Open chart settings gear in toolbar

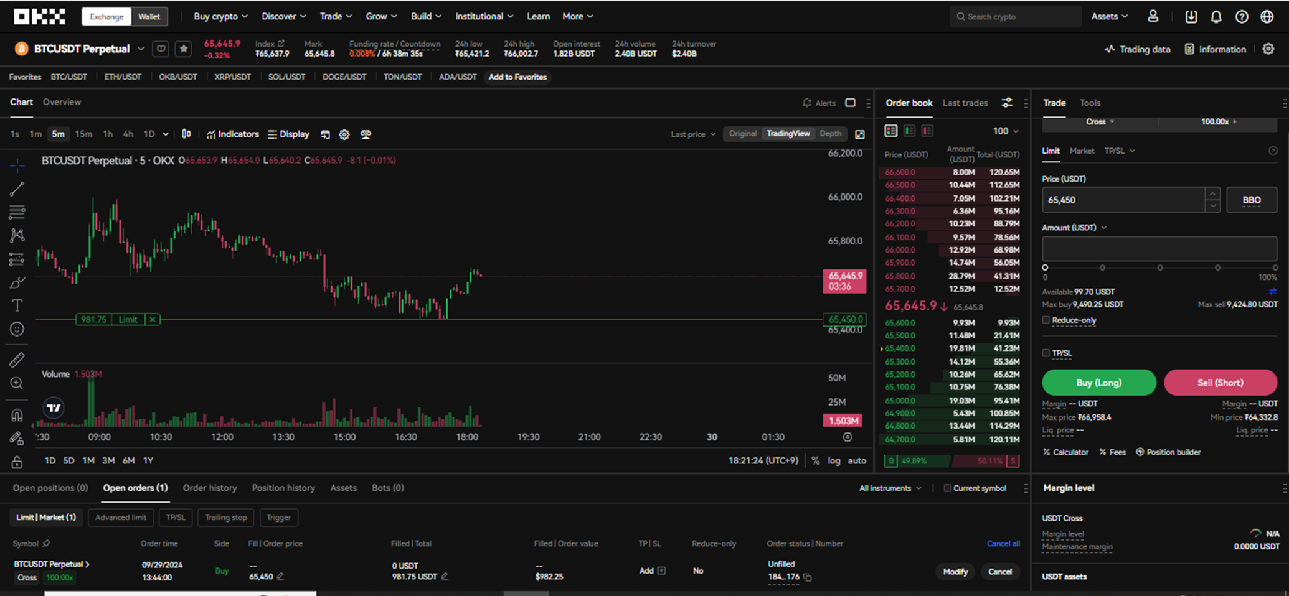pyautogui.click(x=344, y=134)
